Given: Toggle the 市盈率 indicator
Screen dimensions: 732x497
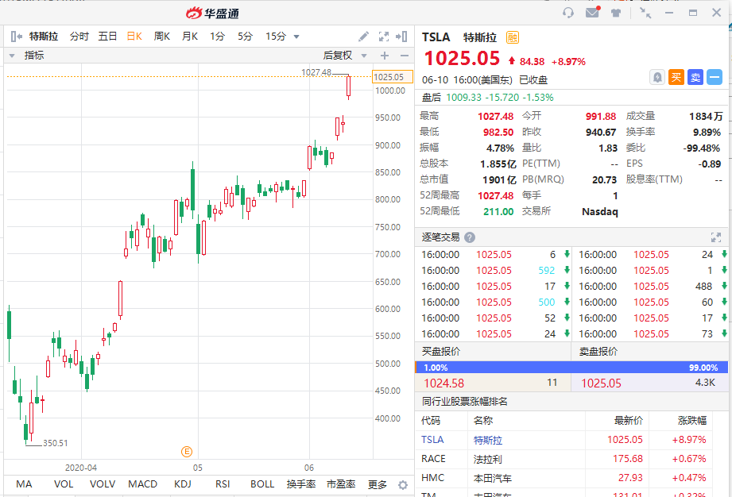Looking at the screenshot, I should [x=341, y=484].
